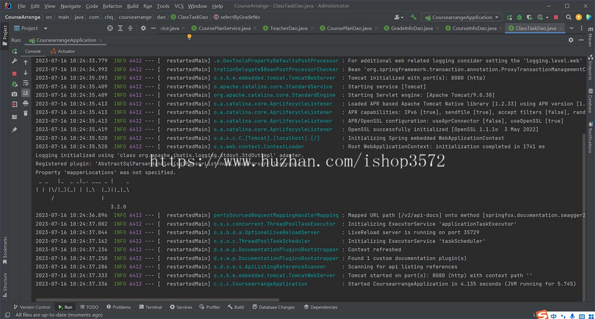Switch to CoursePlanService.java tab
The image size is (595, 319).
click(x=224, y=28)
